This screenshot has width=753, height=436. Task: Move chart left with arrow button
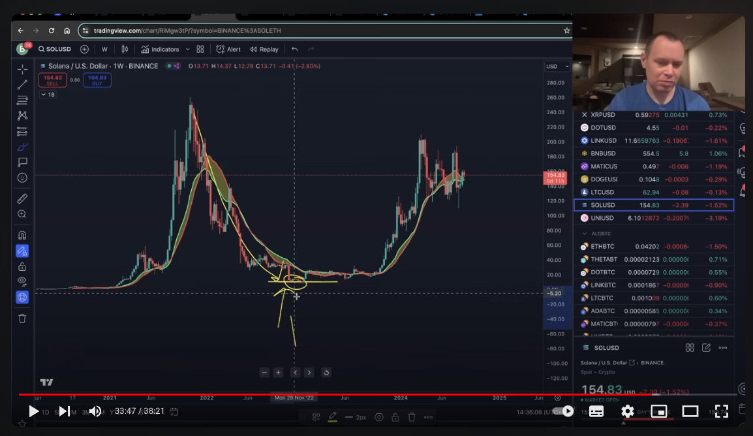click(x=296, y=373)
